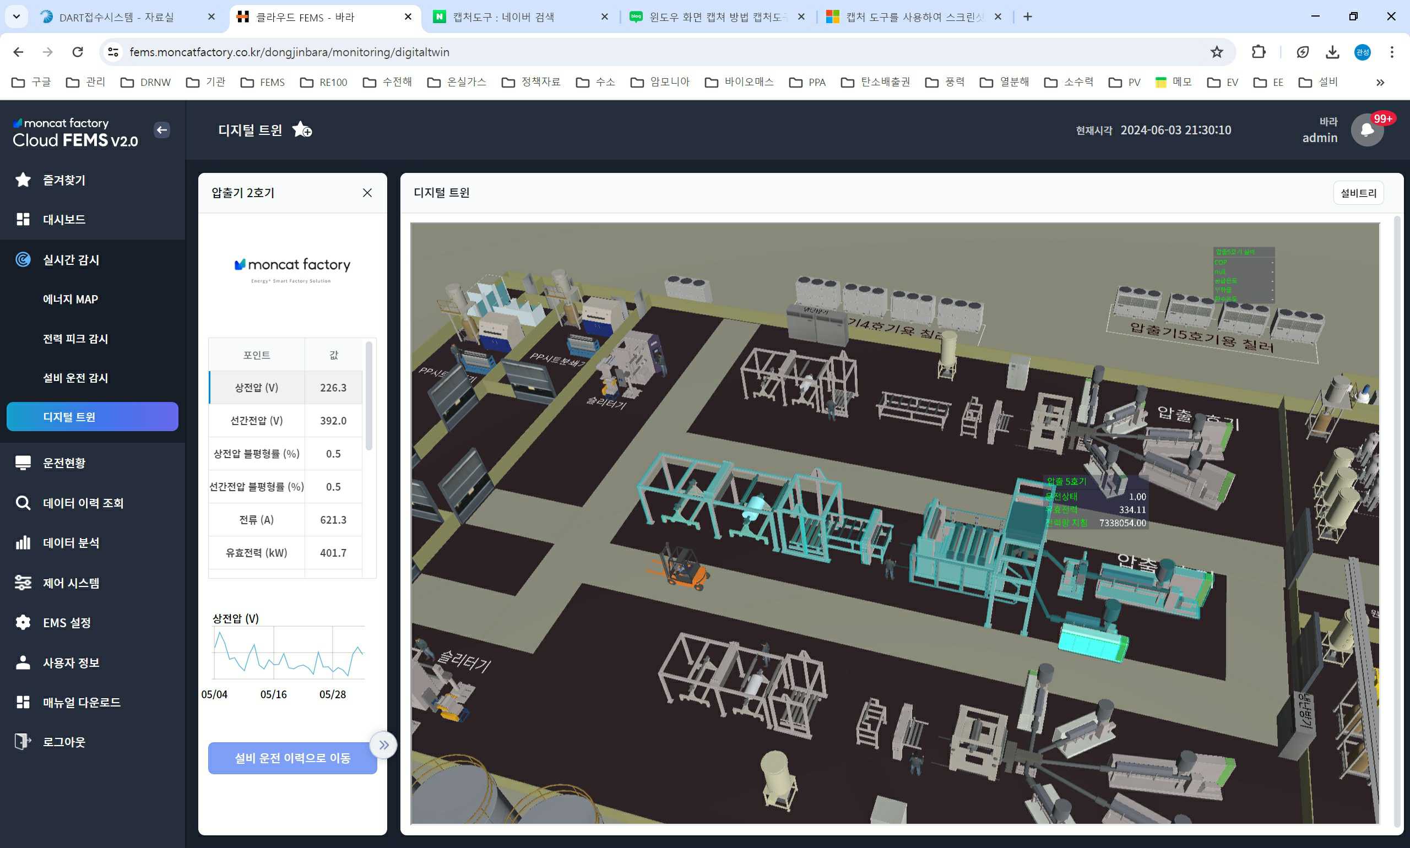Open the browser tab search dropdown
This screenshot has height=848, width=1410.
(17, 17)
